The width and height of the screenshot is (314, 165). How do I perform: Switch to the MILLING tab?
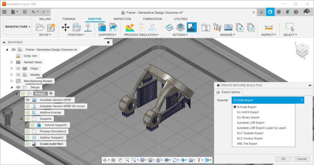coord(45,19)
